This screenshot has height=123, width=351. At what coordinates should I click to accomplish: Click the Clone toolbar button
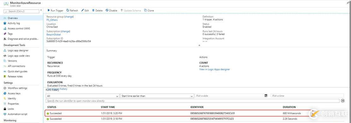[149, 10]
